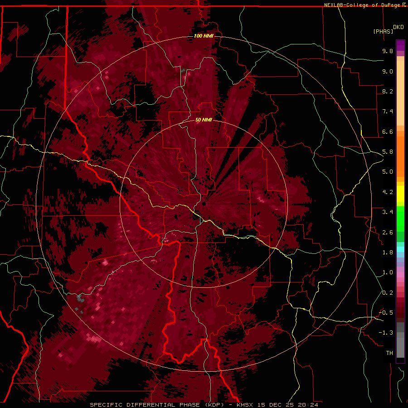408x408 pixels.
Task: Click the cyan segment of the color bar
Action: tap(400, 249)
